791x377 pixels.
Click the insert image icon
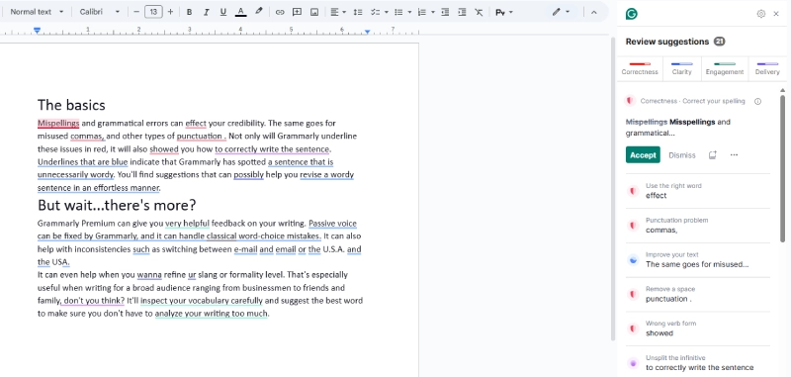tap(314, 12)
